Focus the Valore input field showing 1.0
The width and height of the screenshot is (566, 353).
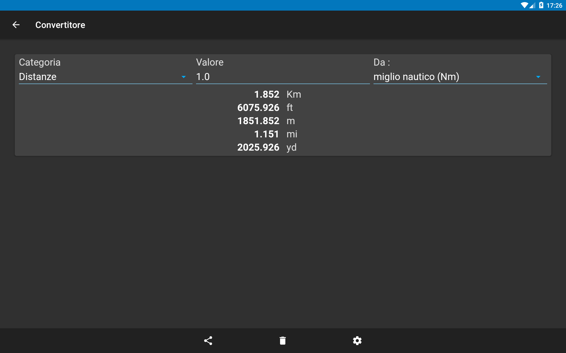(x=283, y=77)
